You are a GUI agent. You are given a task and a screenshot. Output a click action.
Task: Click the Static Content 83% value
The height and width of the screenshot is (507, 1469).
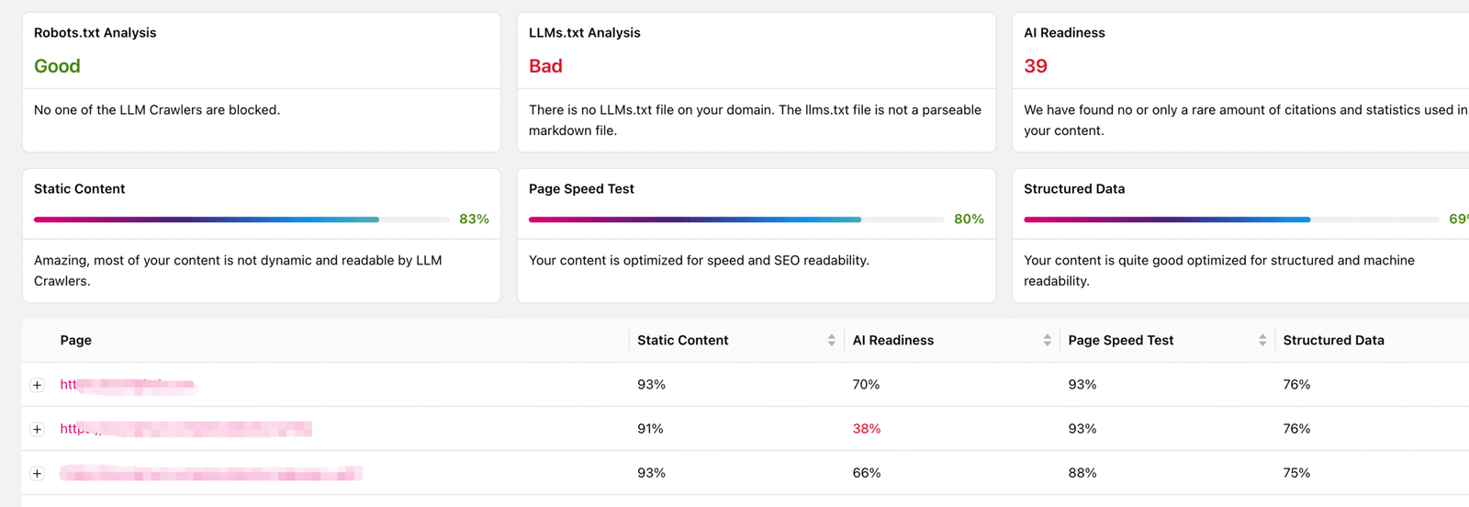coord(474,219)
